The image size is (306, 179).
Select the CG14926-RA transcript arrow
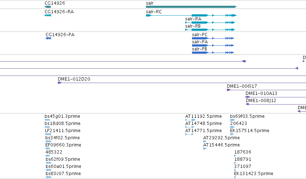click(48, 15)
